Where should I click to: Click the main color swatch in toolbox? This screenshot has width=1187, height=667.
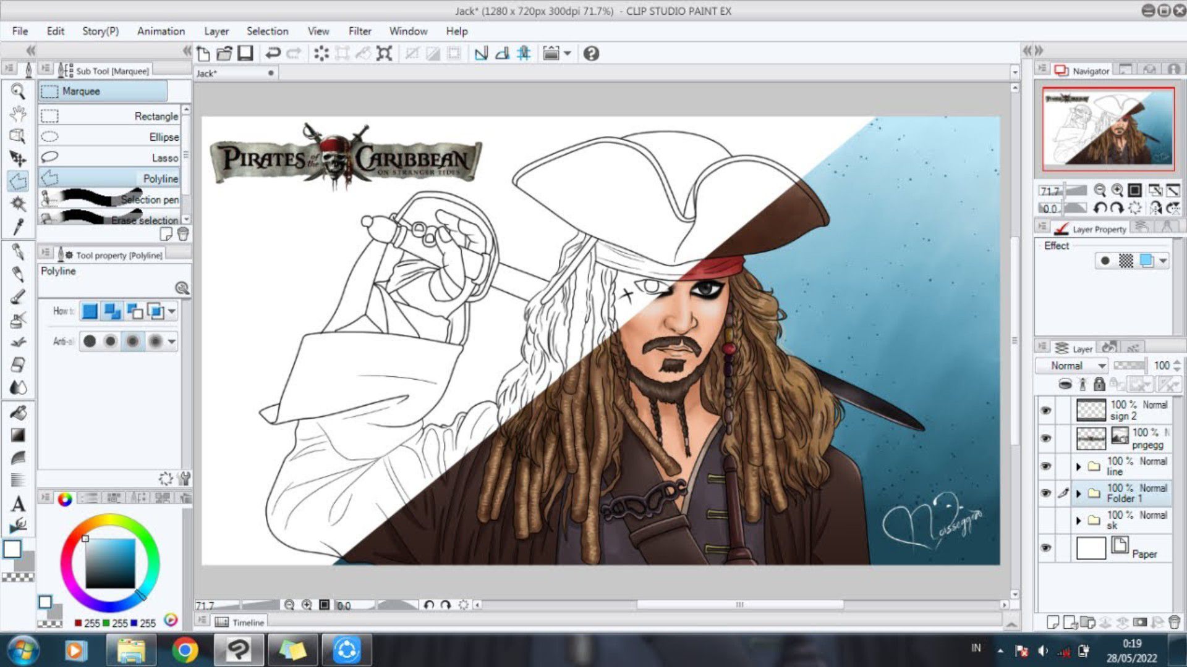pyautogui.click(x=12, y=549)
